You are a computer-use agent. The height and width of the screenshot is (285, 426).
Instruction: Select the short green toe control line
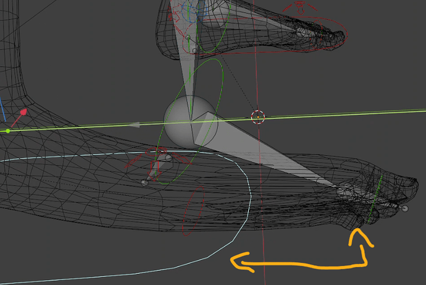click(x=375, y=200)
